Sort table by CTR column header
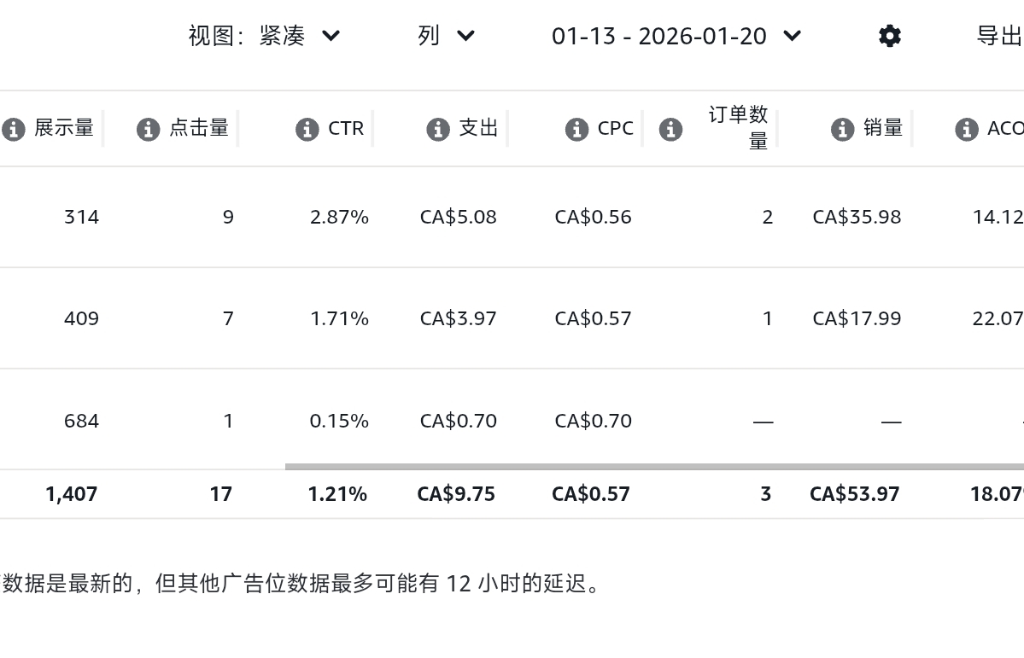The height and width of the screenshot is (658, 1024). point(346,128)
